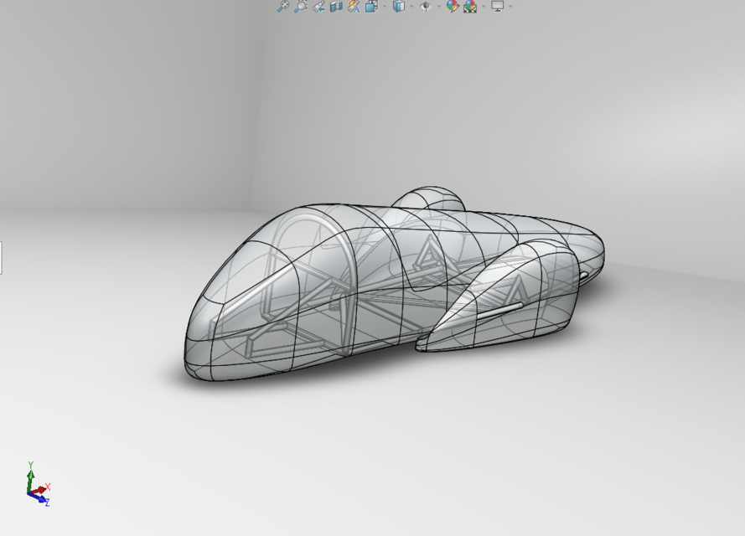Return to the Previous View
The width and height of the screenshot is (745, 536).
[318, 6]
